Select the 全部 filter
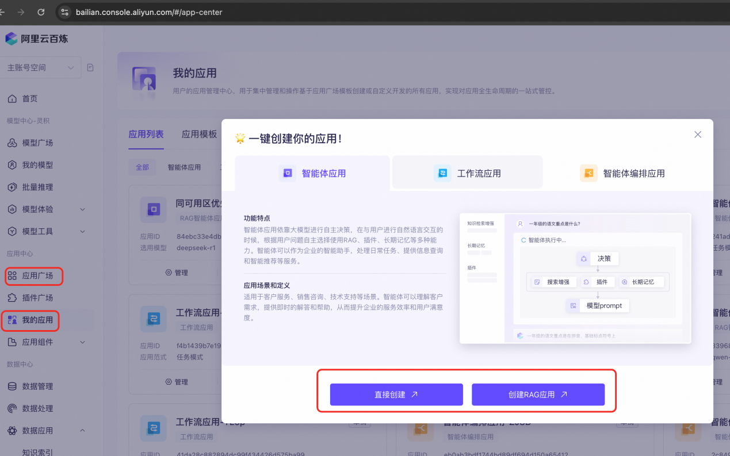The image size is (730, 456). (142, 167)
